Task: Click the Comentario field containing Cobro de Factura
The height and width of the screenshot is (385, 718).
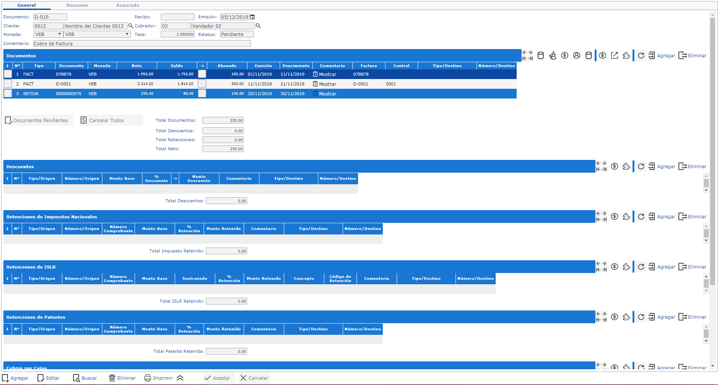Action: (142, 43)
